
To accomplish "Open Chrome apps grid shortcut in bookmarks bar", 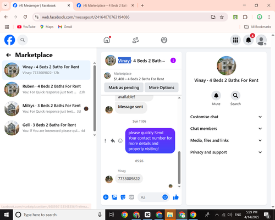I will [x=7, y=27].
